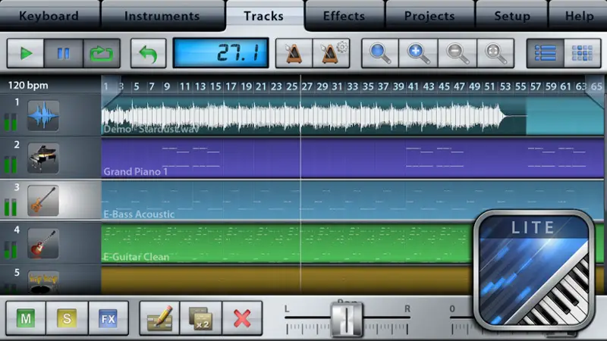
Task: Delete track with the red X
Action: (242, 318)
